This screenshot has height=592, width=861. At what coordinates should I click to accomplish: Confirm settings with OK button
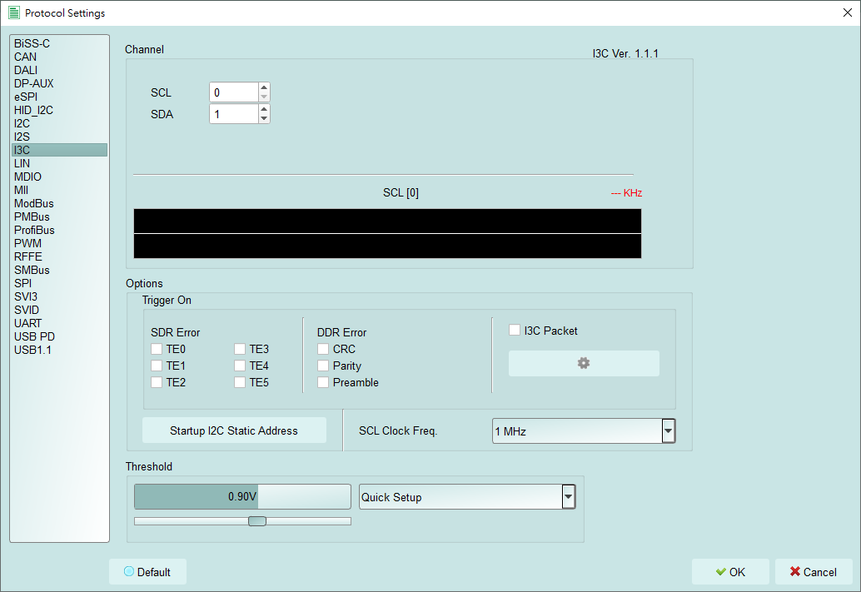coord(730,572)
